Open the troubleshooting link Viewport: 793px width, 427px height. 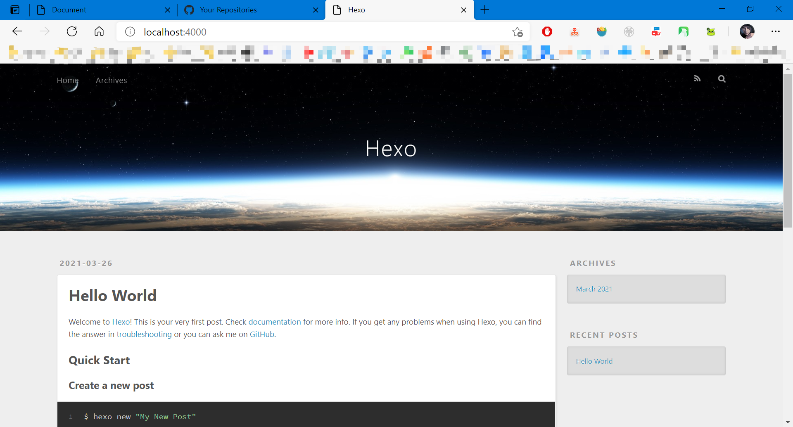[144, 334]
